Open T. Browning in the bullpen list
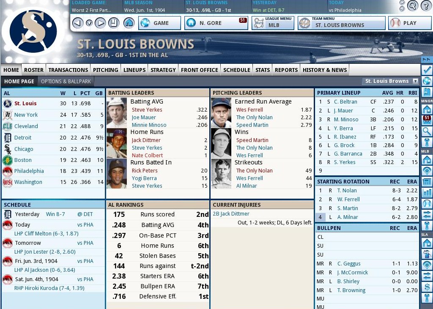433x309 pixels. (x=351, y=290)
